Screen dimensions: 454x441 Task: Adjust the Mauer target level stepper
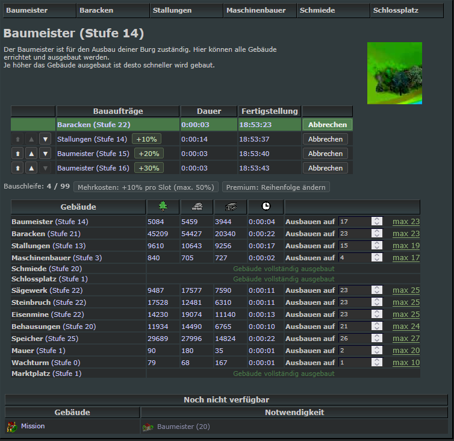(377, 351)
